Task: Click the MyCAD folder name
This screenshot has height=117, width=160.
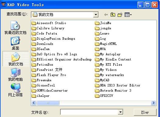Action: [x=105, y=80]
